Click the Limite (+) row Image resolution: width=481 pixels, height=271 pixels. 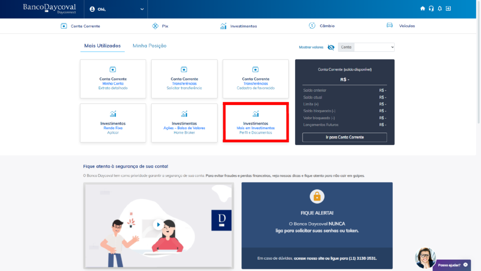(344, 104)
